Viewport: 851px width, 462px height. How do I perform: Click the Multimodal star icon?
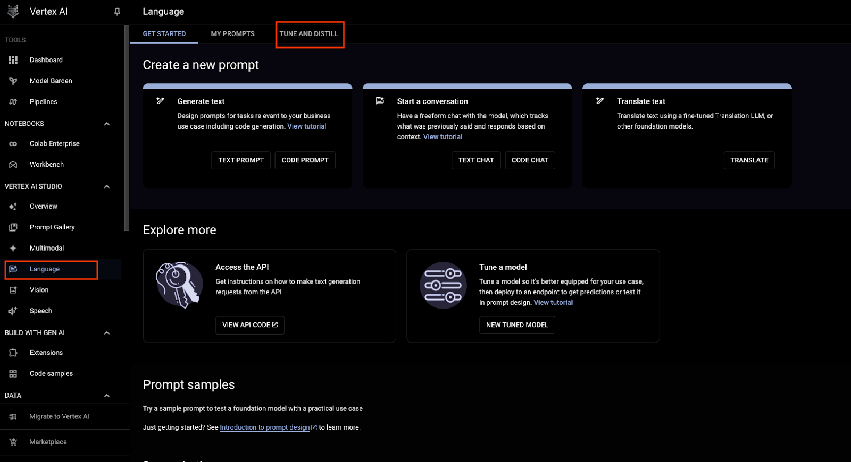pos(13,248)
